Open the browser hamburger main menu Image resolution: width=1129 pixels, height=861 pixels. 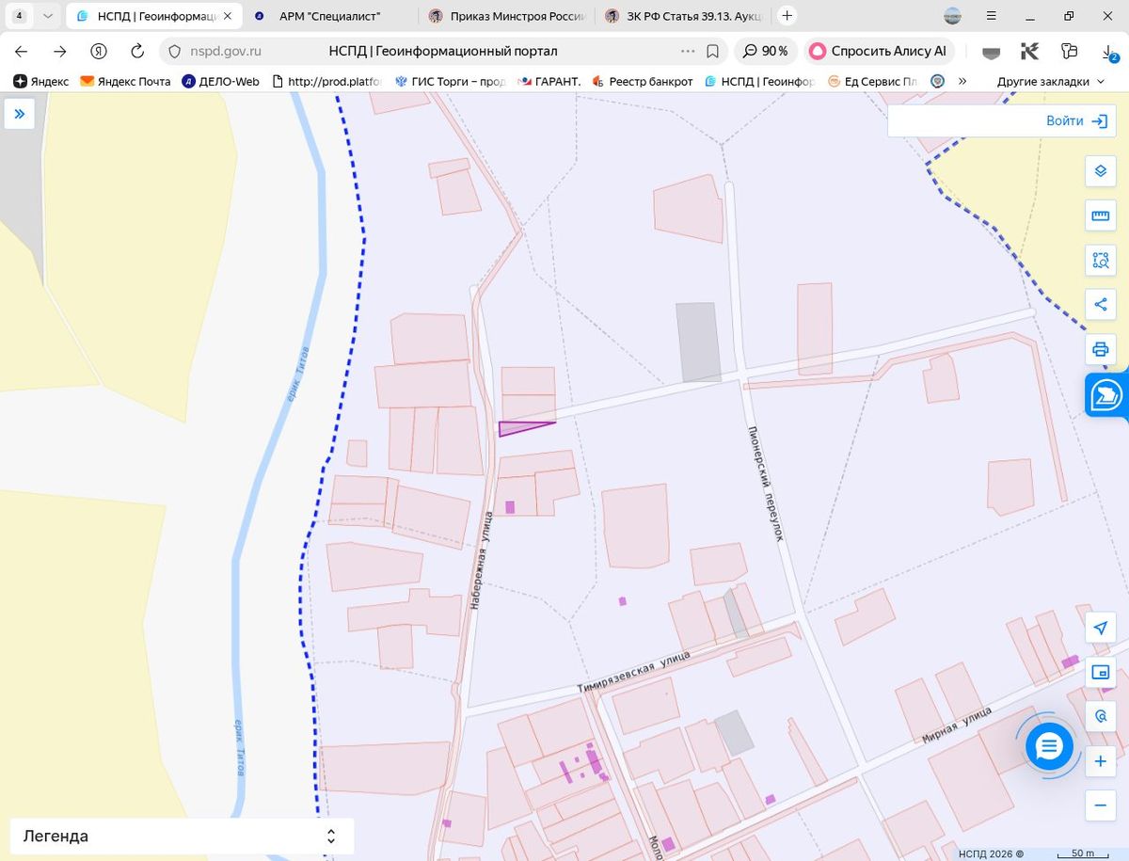(x=990, y=15)
